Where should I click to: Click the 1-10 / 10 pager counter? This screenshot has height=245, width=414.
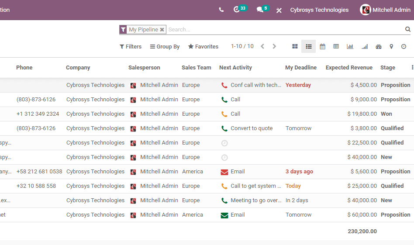coord(242,46)
